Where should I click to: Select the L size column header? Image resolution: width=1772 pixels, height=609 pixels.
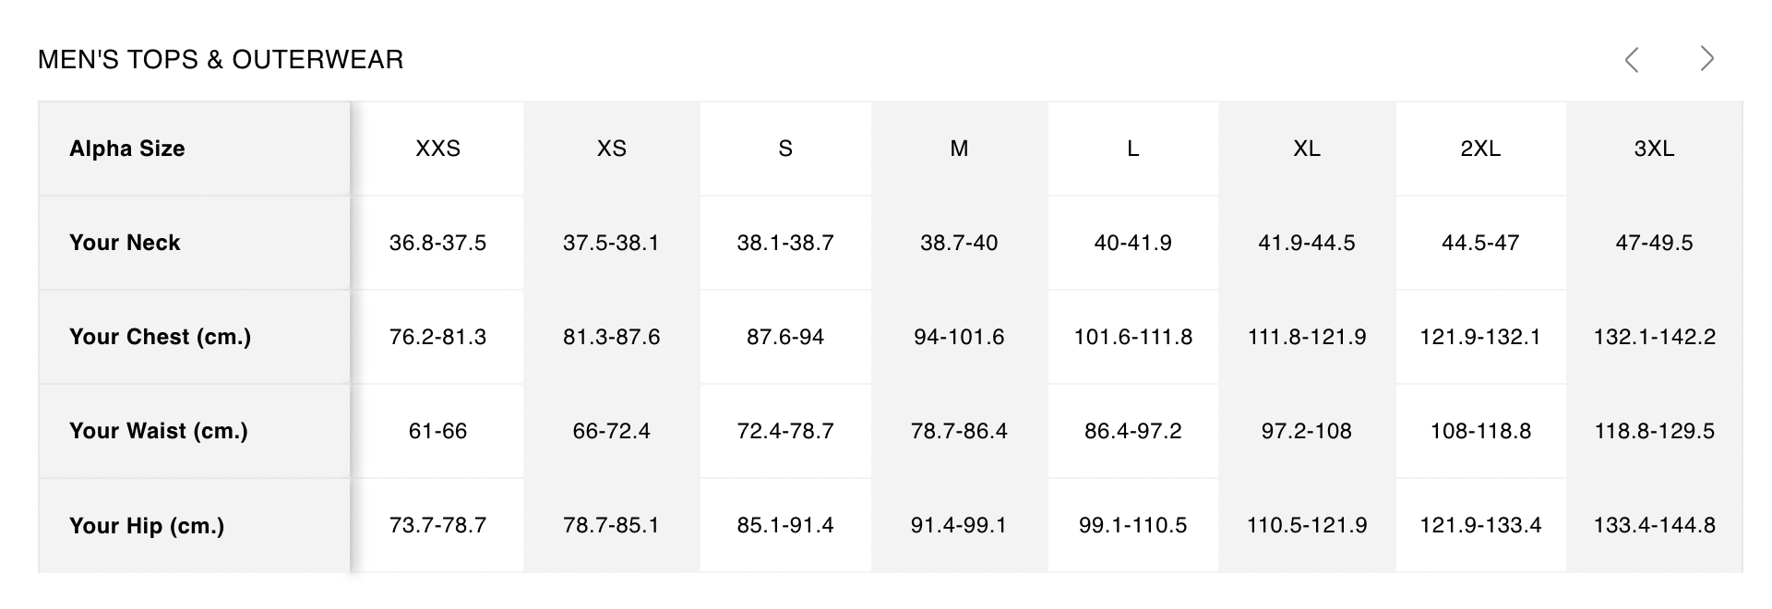point(1132,149)
